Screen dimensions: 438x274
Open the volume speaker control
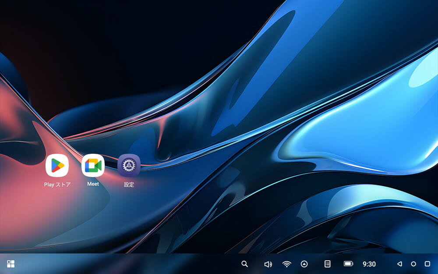(x=268, y=264)
